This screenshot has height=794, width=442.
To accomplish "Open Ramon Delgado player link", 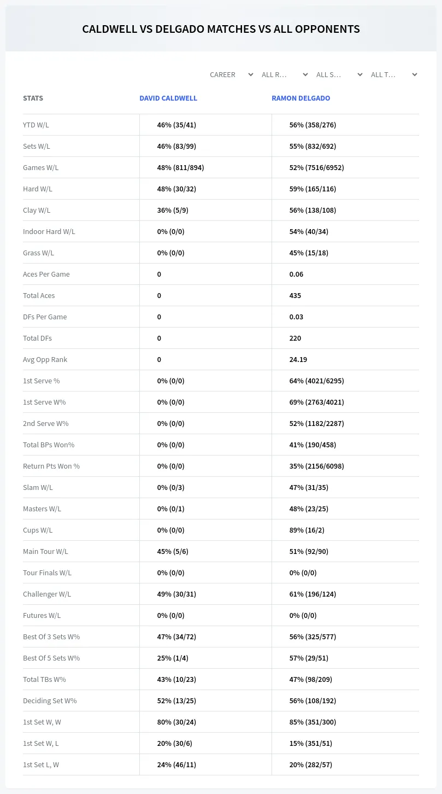I will pyautogui.click(x=301, y=98).
